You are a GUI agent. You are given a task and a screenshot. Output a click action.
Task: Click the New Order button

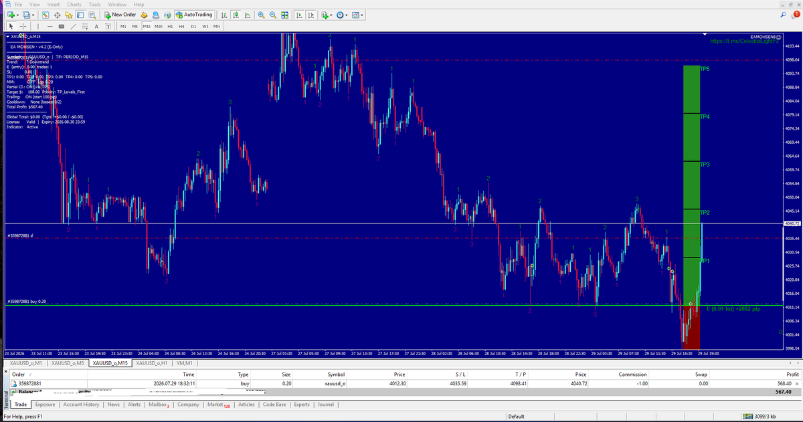point(122,15)
